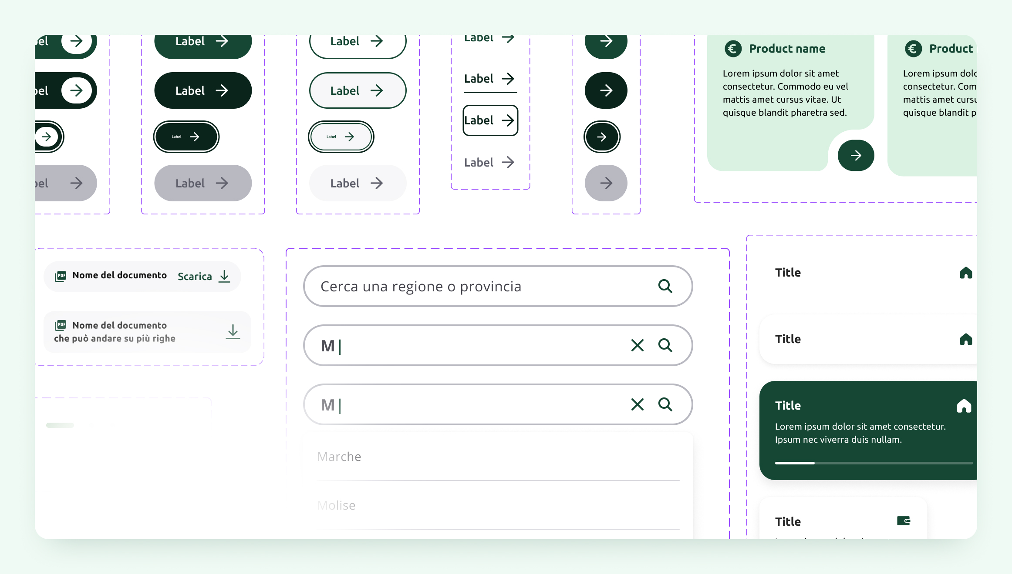Click the green arrow button on Product card
The height and width of the screenshot is (574, 1012).
[856, 156]
